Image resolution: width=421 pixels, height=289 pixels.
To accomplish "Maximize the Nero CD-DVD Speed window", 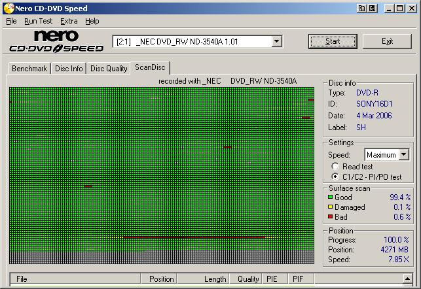I will 399,8.
